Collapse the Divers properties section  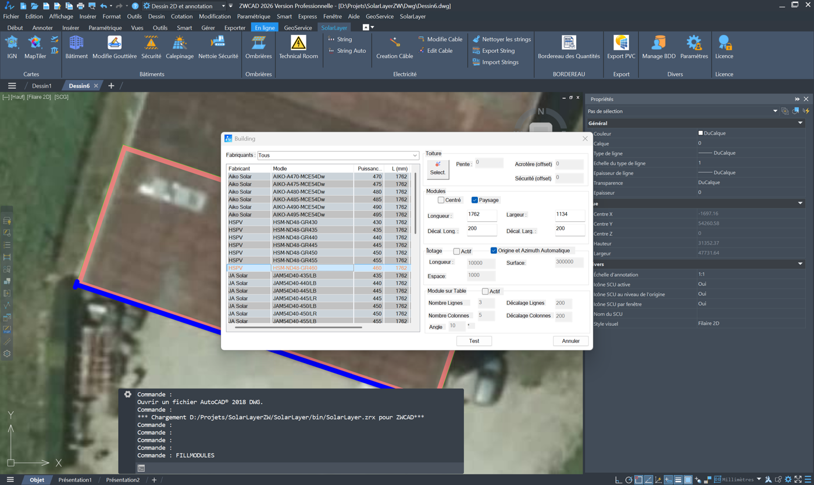(800, 264)
